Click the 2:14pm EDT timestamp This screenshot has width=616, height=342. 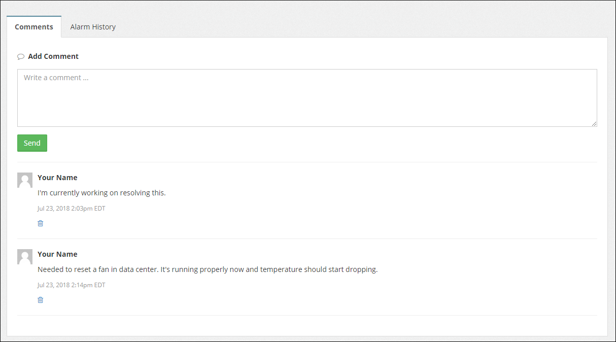pyautogui.click(x=71, y=285)
